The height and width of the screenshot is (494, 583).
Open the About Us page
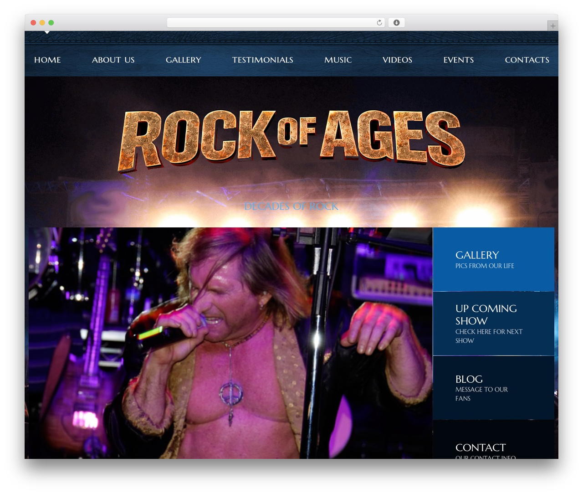tap(113, 60)
